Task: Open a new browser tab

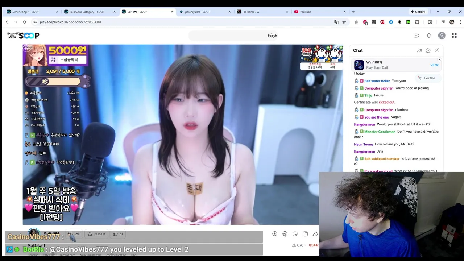Action: coord(353,12)
